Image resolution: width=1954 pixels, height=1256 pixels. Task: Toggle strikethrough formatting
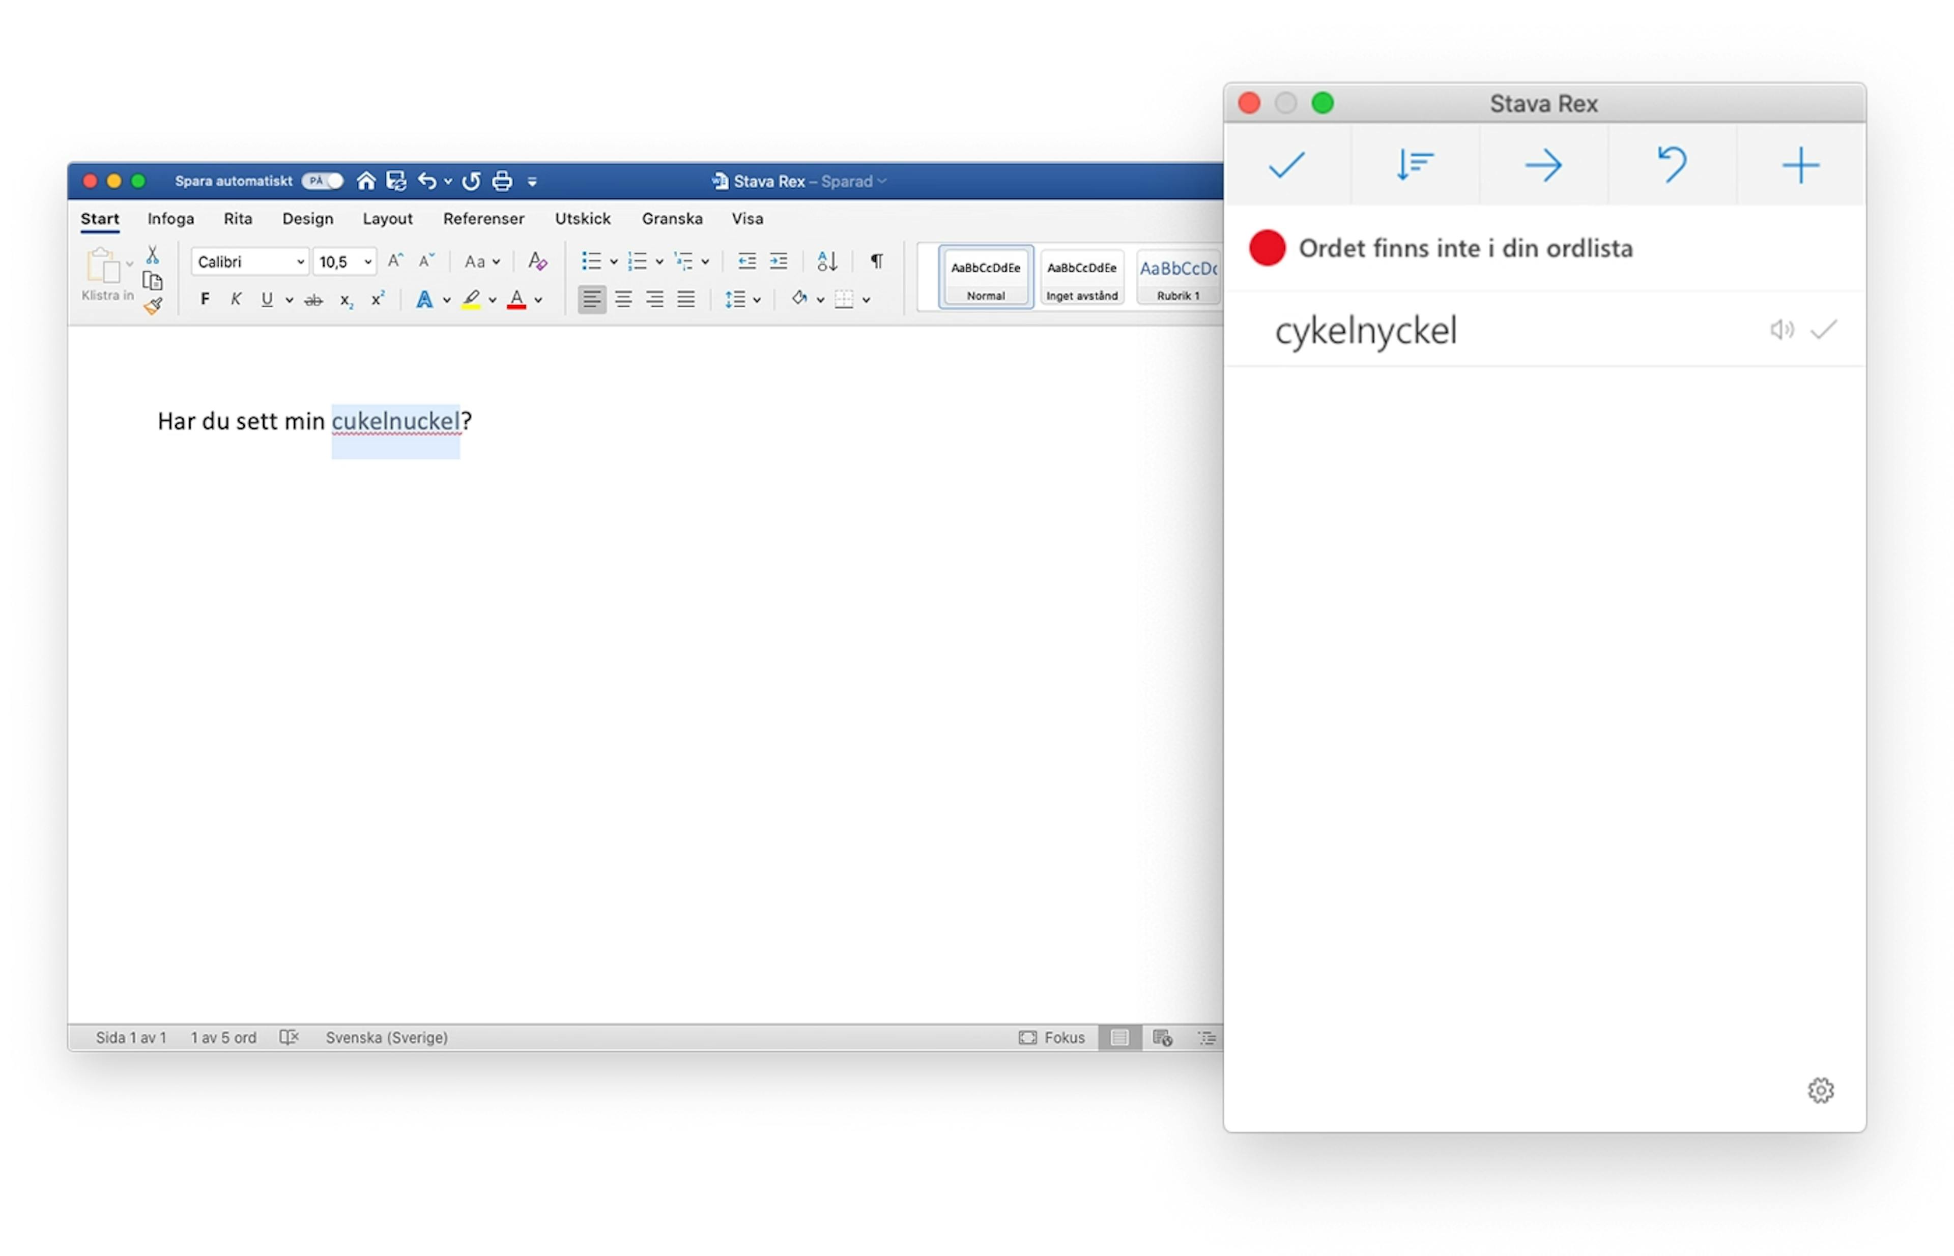(313, 300)
